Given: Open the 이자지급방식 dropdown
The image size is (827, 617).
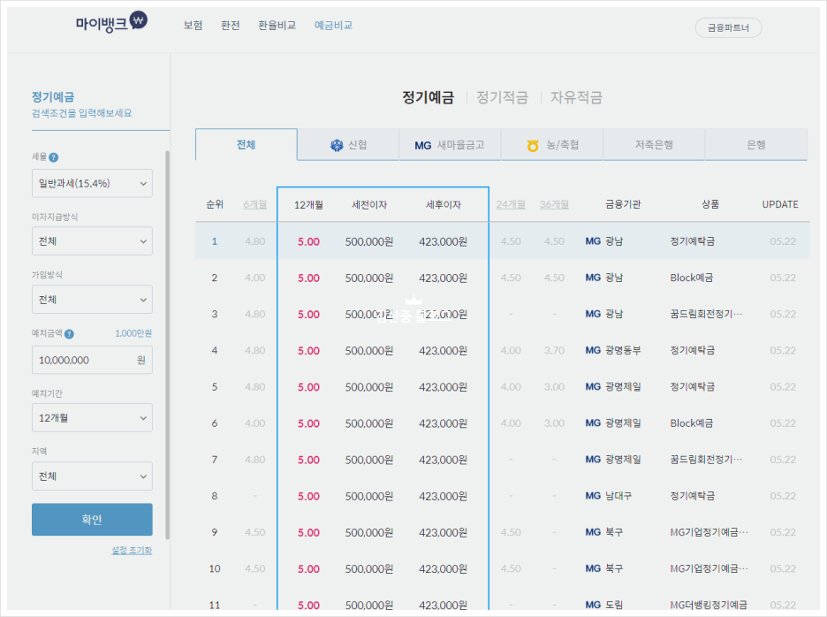Looking at the screenshot, I should click(92, 241).
